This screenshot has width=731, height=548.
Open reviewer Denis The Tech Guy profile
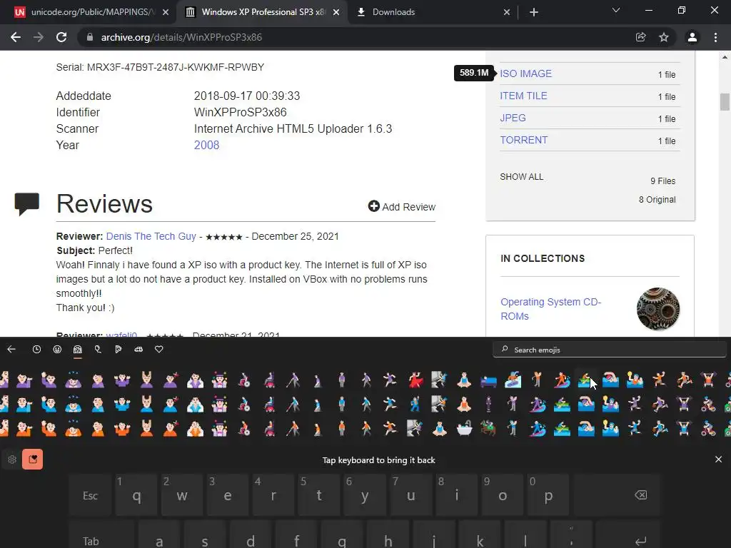point(151,236)
